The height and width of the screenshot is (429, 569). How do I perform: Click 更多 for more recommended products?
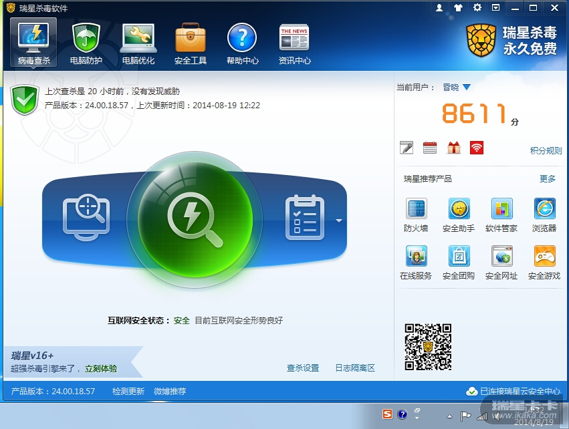pyautogui.click(x=547, y=179)
